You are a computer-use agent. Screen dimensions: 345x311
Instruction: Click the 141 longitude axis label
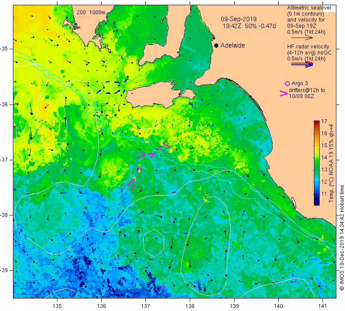(323, 306)
